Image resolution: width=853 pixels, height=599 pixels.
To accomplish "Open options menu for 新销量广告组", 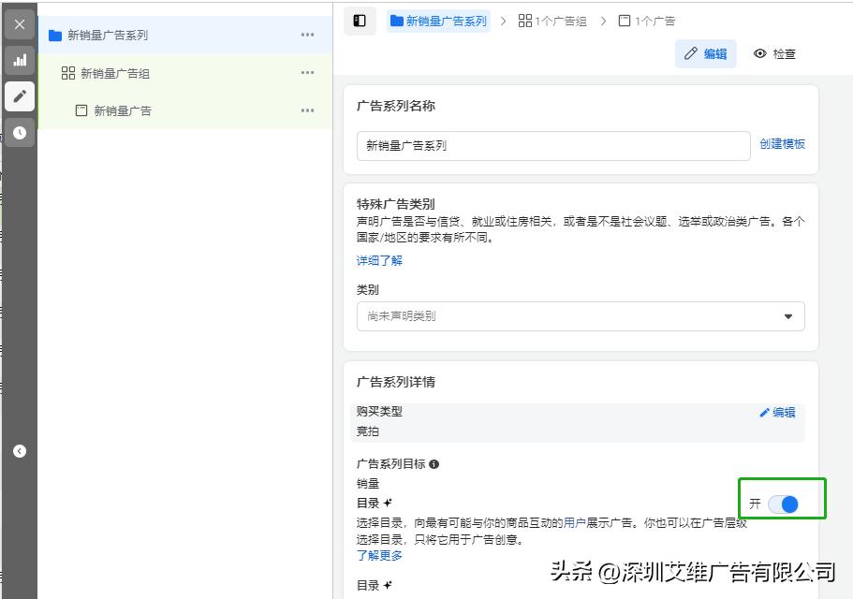I will point(307,73).
